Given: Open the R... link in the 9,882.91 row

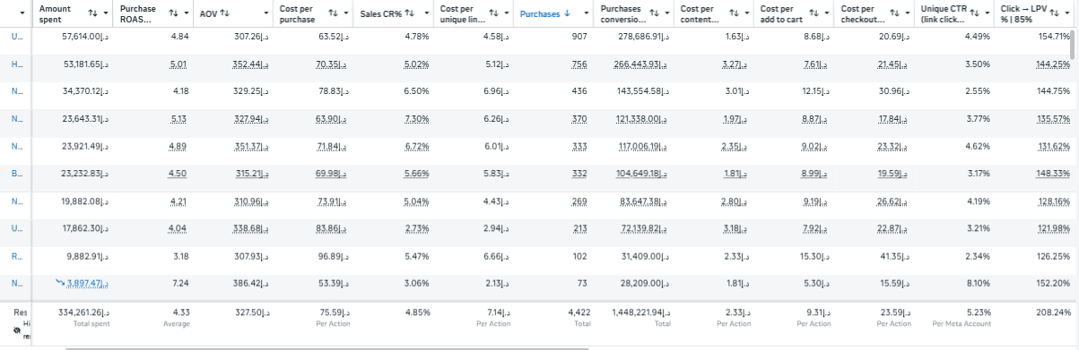Looking at the screenshot, I should pyautogui.click(x=17, y=256).
